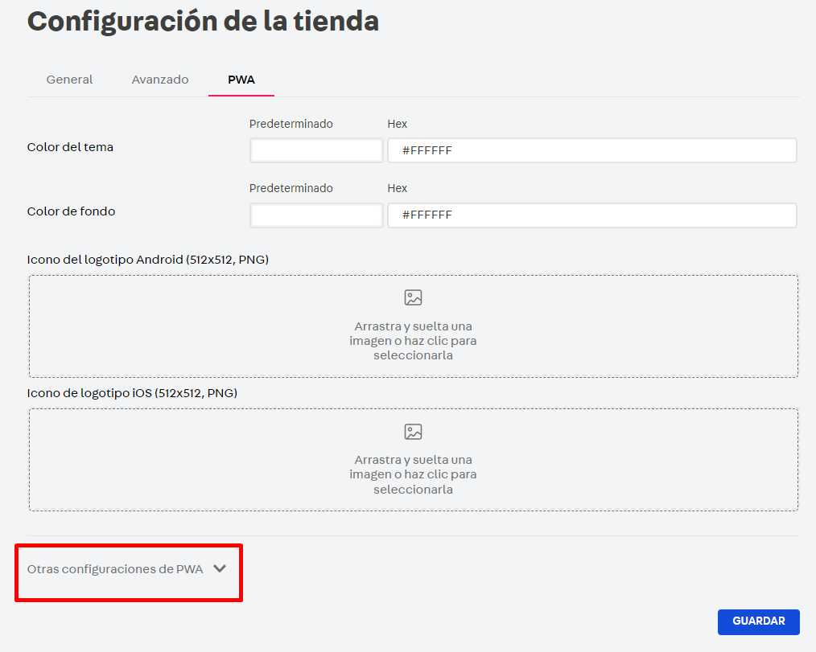
Task: Switch to the Avanzado tab
Action: pyautogui.click(x=160, y=80)
